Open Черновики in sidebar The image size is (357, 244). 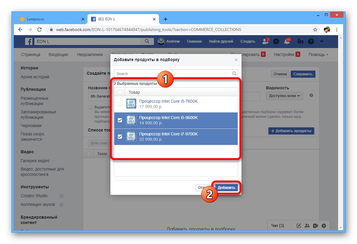click(x=31, y=126)
